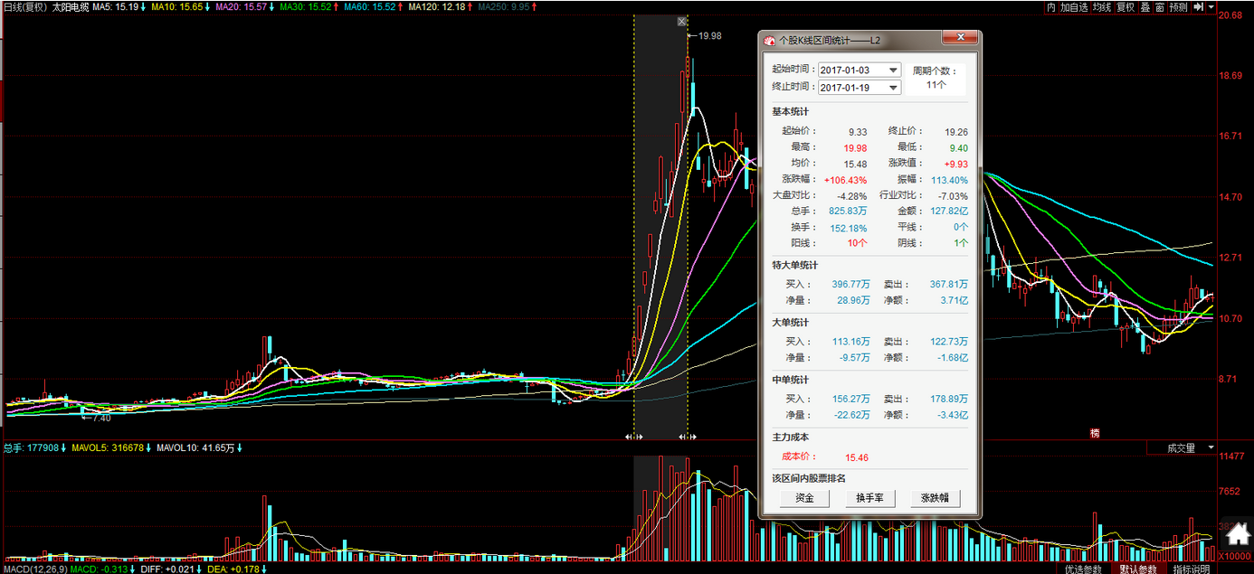Expand the 成交量 indicator dropdown

click(x=1213, y=447)
